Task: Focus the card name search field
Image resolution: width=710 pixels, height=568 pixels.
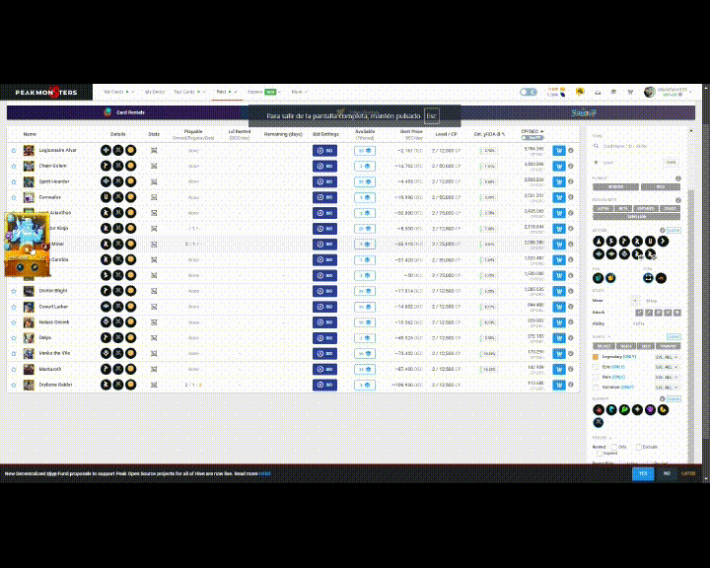Action: tap(638, 146)
